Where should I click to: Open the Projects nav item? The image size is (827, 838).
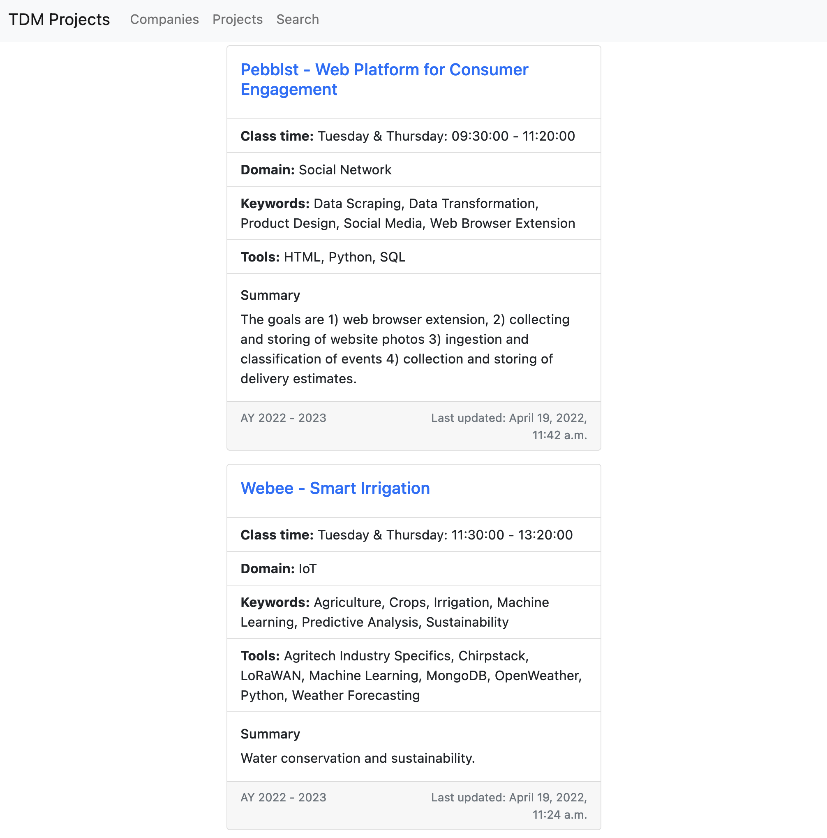237,19
